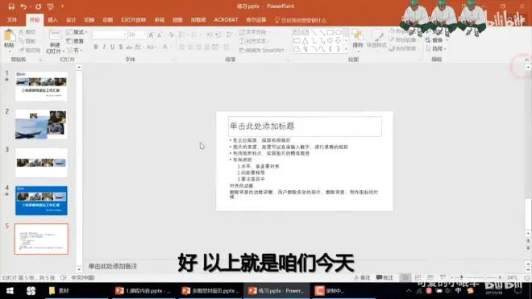532x299 pixels.
Task: Toggle Align Left paragraph alignment
Action: pos(182,48)
